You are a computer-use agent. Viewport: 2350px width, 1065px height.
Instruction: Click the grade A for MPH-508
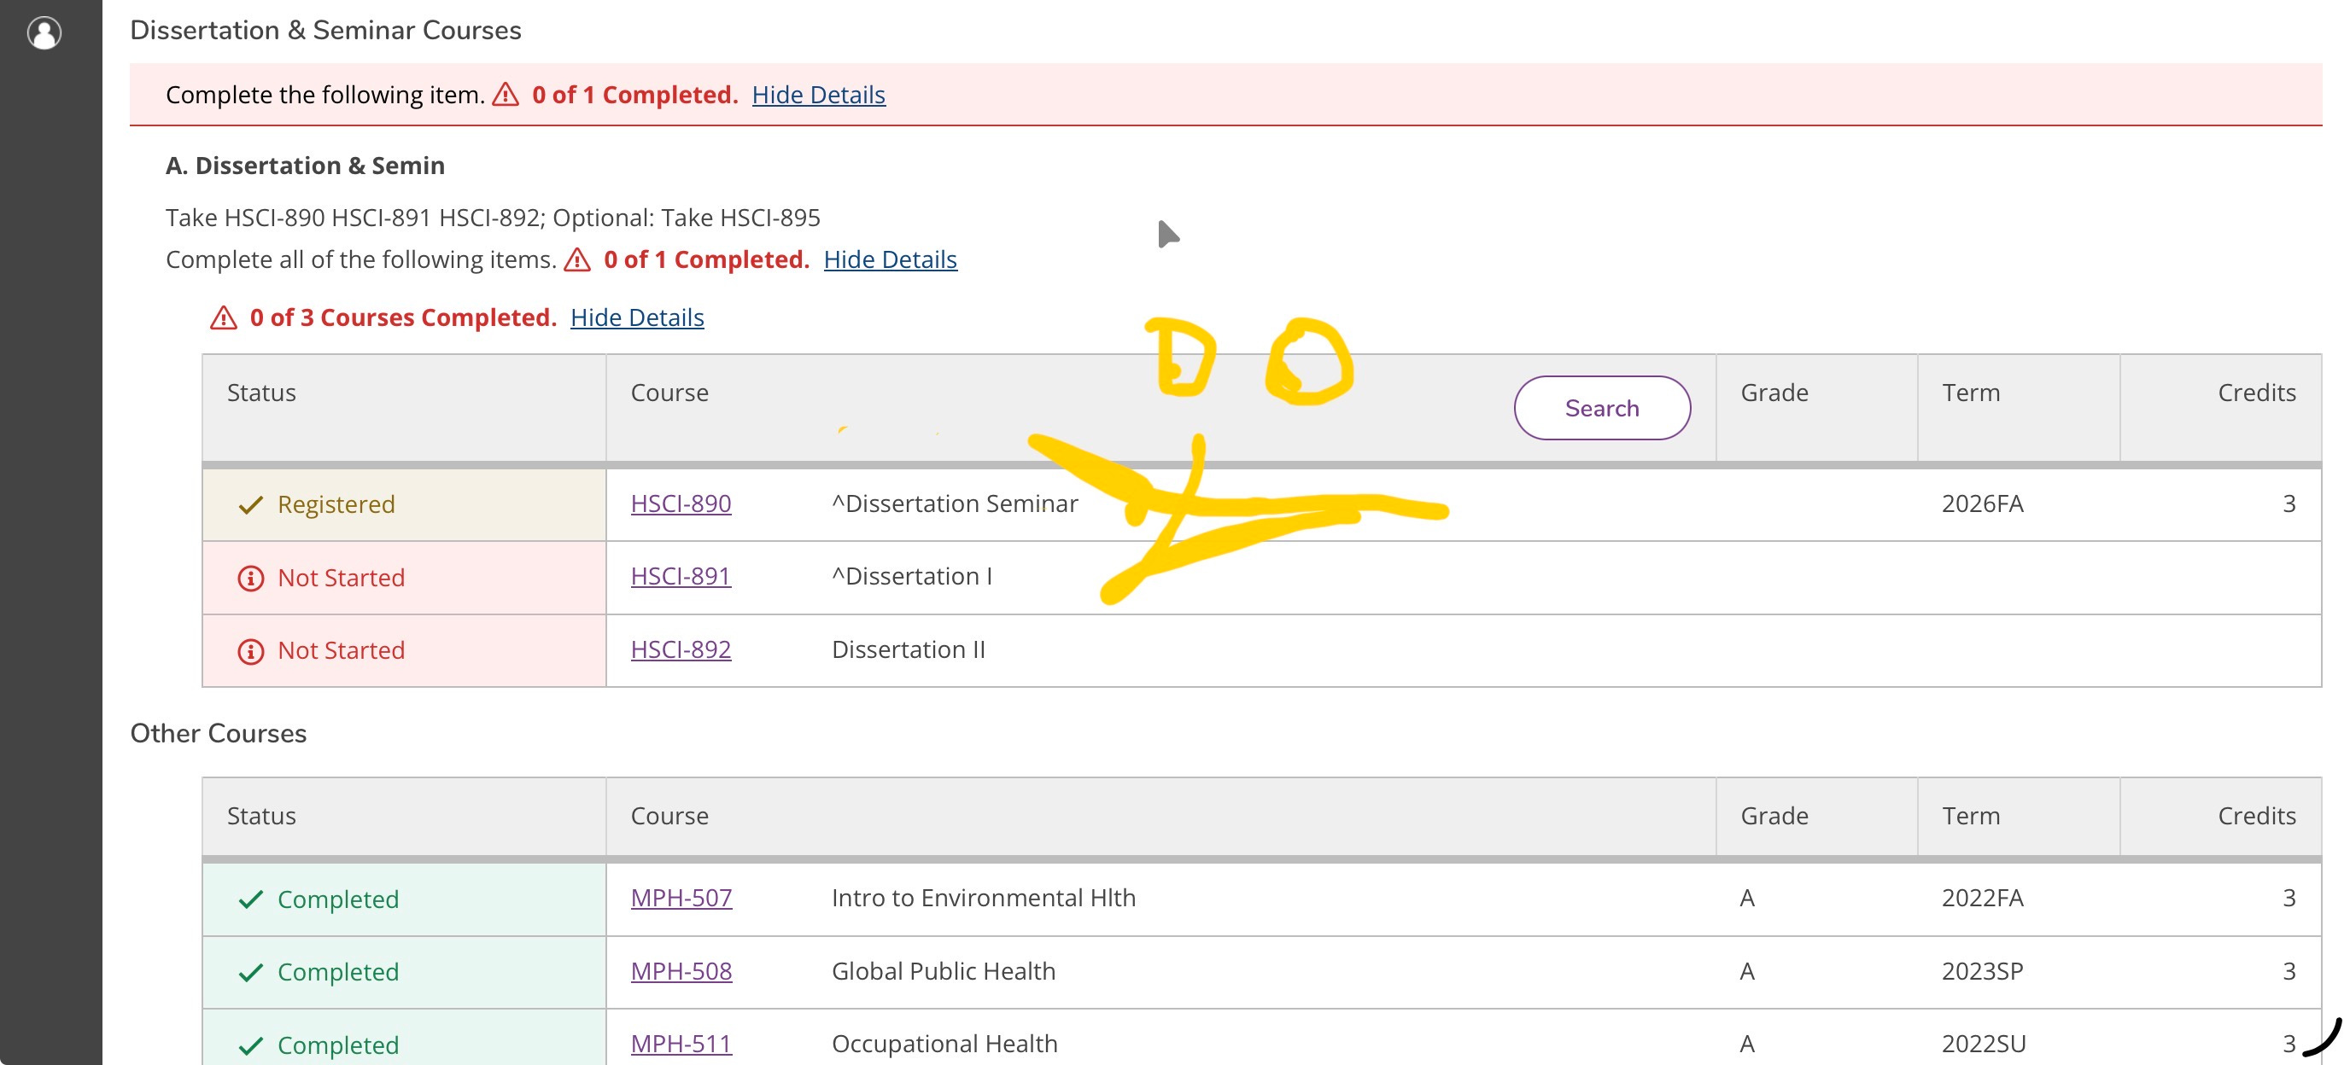pos(1747,971)
